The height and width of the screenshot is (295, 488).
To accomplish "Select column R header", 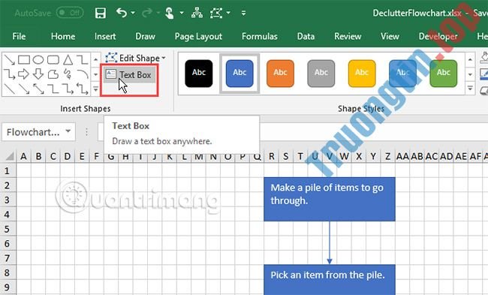I will [x=271, y=156].
